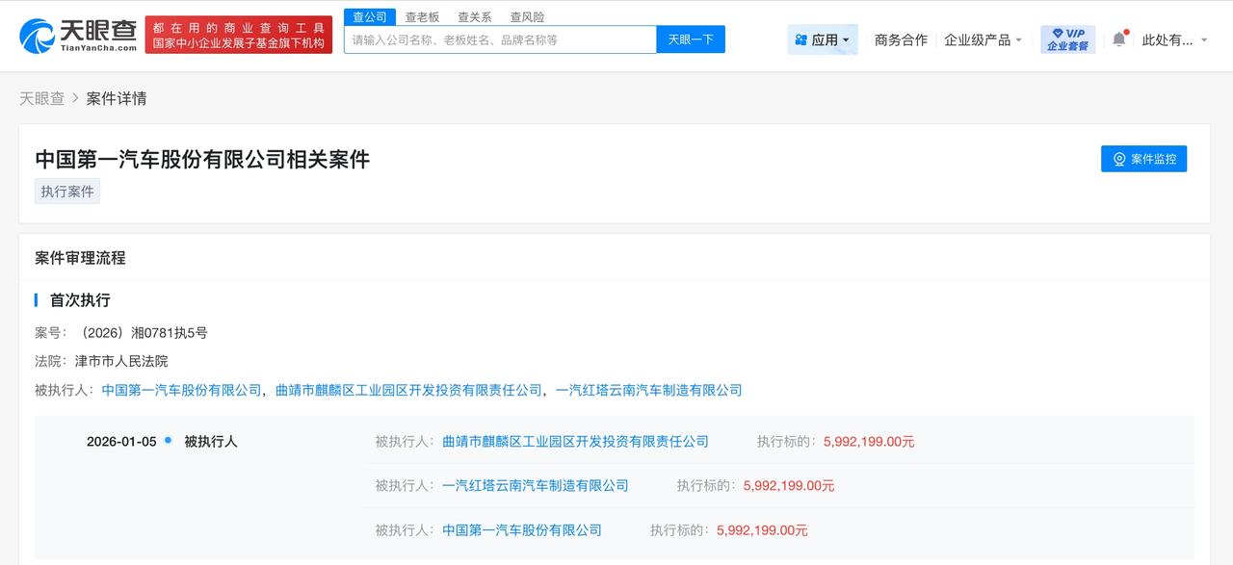Click the 执行案件 tag

pos(66,191)
